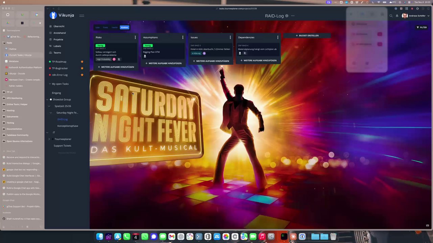Open Finder from the Dock
Screen dimensions: 433x243
click(99, 237)
